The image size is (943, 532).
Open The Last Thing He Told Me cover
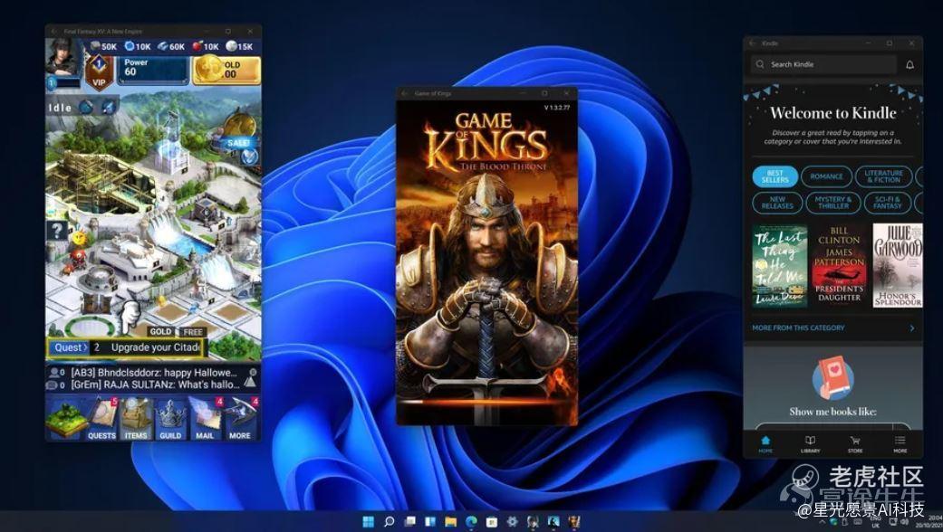click(779, 267)
